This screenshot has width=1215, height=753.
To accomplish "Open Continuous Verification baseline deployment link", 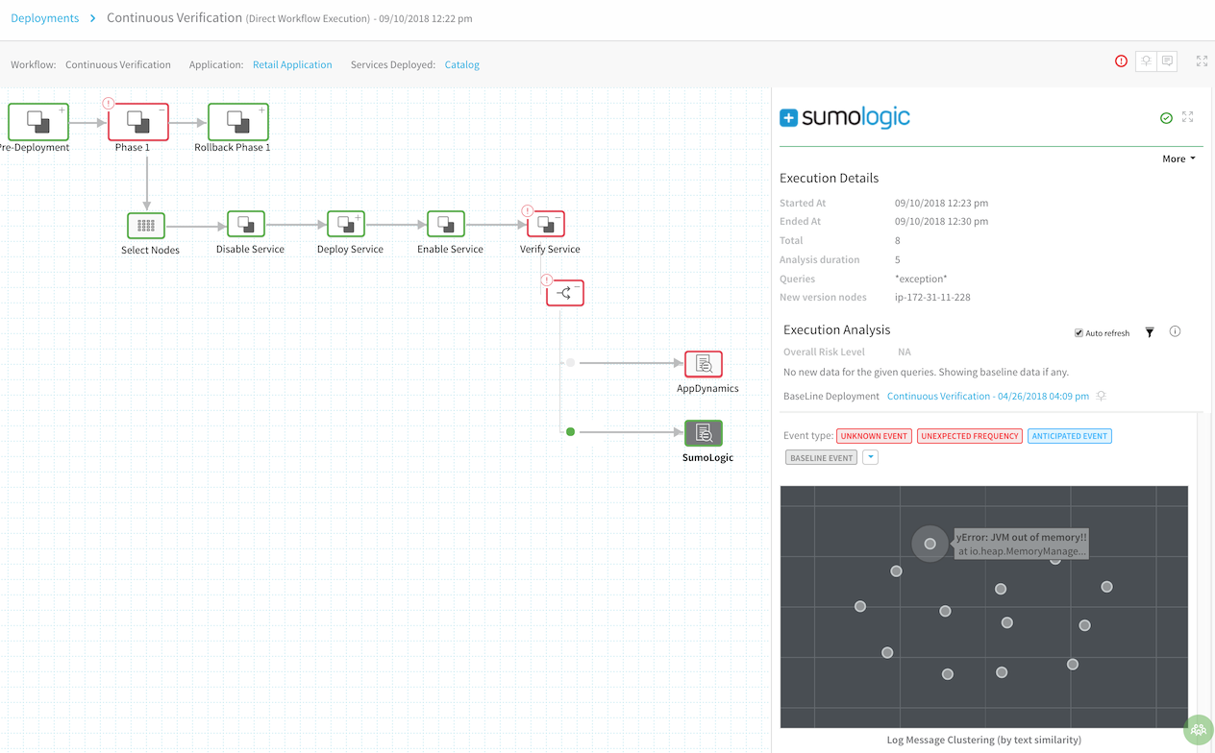I will pyautogui.click(x=988, y=396).
